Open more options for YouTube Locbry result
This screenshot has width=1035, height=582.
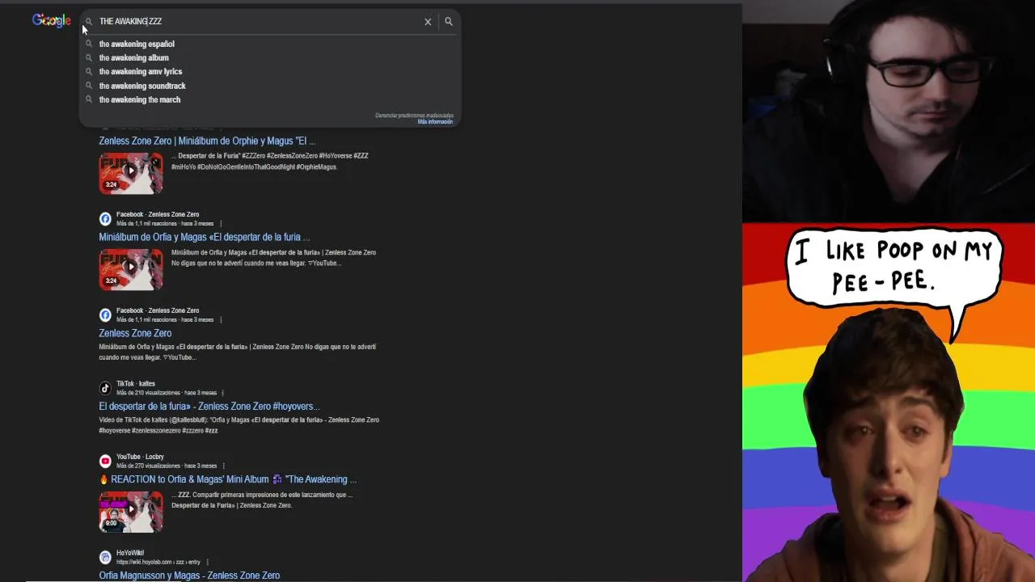[224, 466]
